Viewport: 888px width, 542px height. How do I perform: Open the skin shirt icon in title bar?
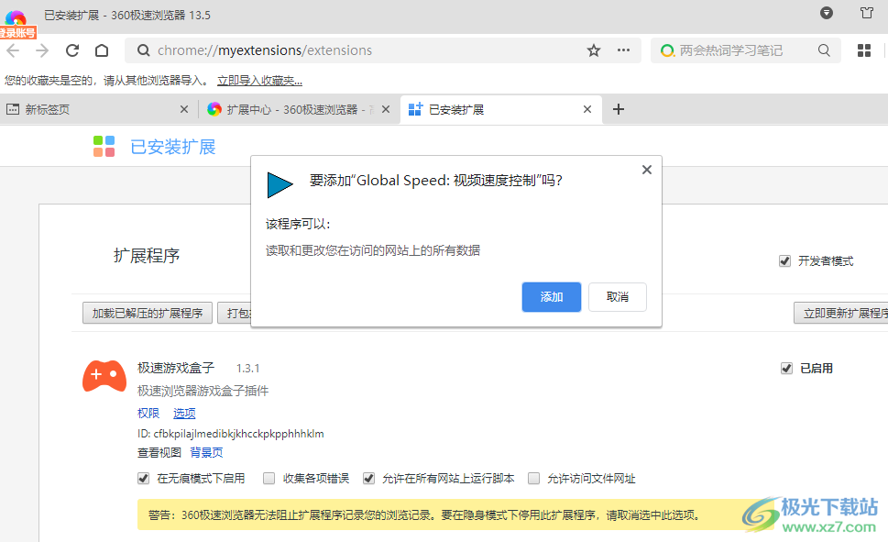pyautogui.click(x=867, y=13)
